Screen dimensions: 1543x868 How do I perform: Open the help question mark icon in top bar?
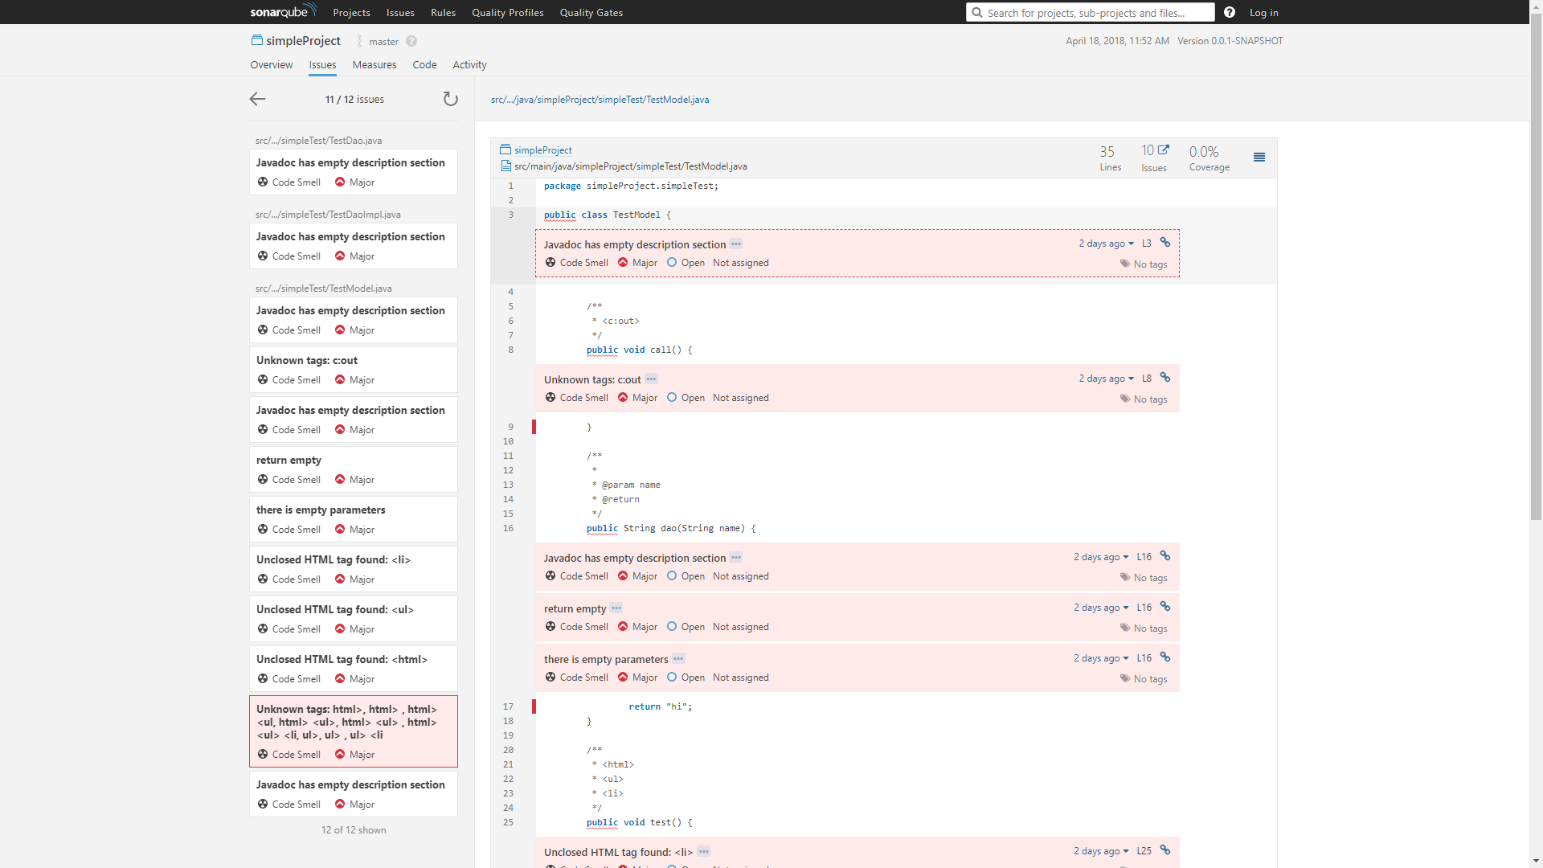coord(1230,12)
